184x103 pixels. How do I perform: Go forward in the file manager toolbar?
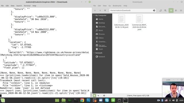tap(100, 10)
